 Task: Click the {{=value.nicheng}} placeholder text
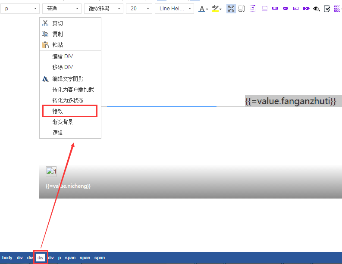pyautogui.click(x=68, y=186)
